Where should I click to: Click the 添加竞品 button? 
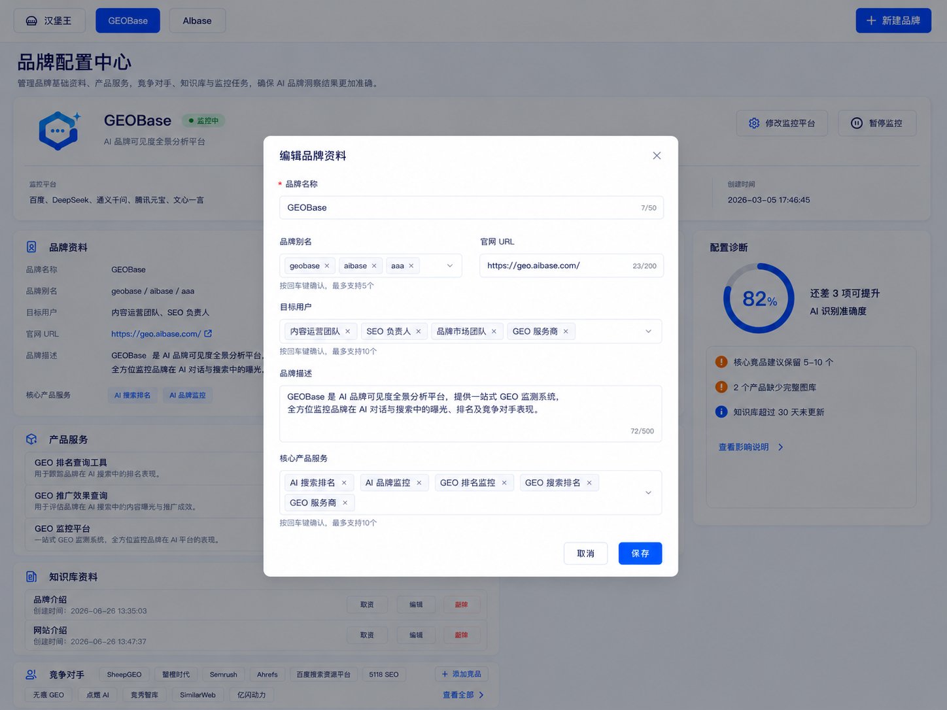[462, 674]
